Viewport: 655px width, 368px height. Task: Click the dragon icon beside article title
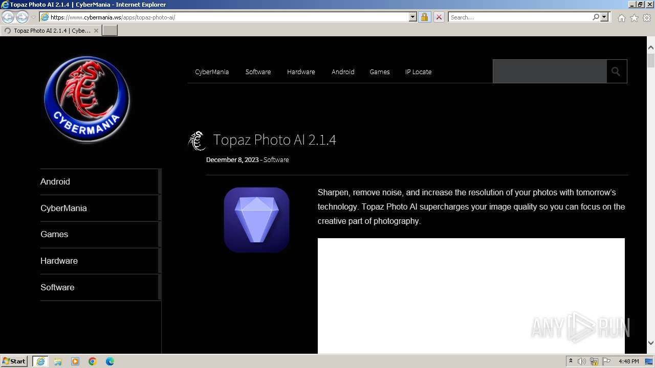(x=197, y=141)
